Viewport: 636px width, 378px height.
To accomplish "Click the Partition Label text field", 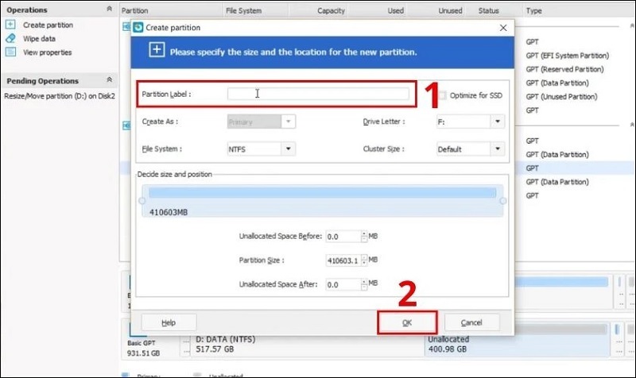I will point(318,94).
